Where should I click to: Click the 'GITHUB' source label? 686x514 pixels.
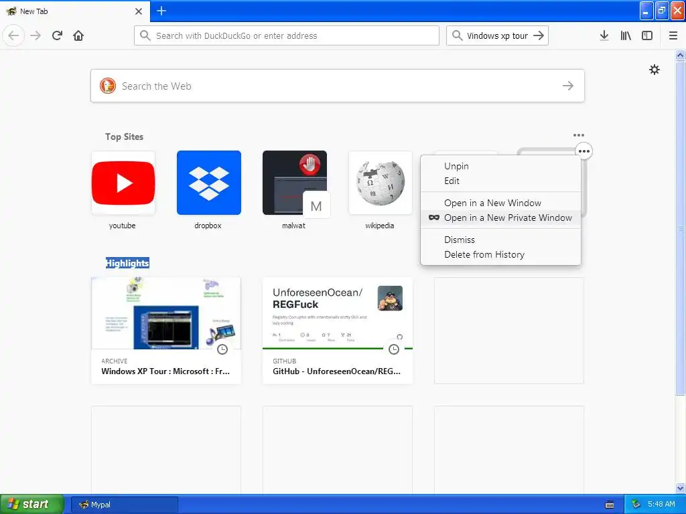point(284,361)
